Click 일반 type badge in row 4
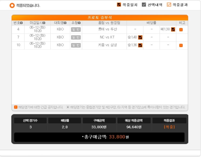Image resolution: width=201 pixels, height=157 pixels. 76,30
